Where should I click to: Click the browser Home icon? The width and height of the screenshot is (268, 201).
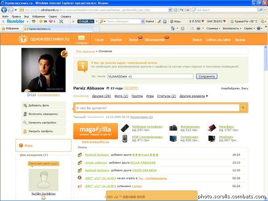pyautogui.click(x=173, y=29)
